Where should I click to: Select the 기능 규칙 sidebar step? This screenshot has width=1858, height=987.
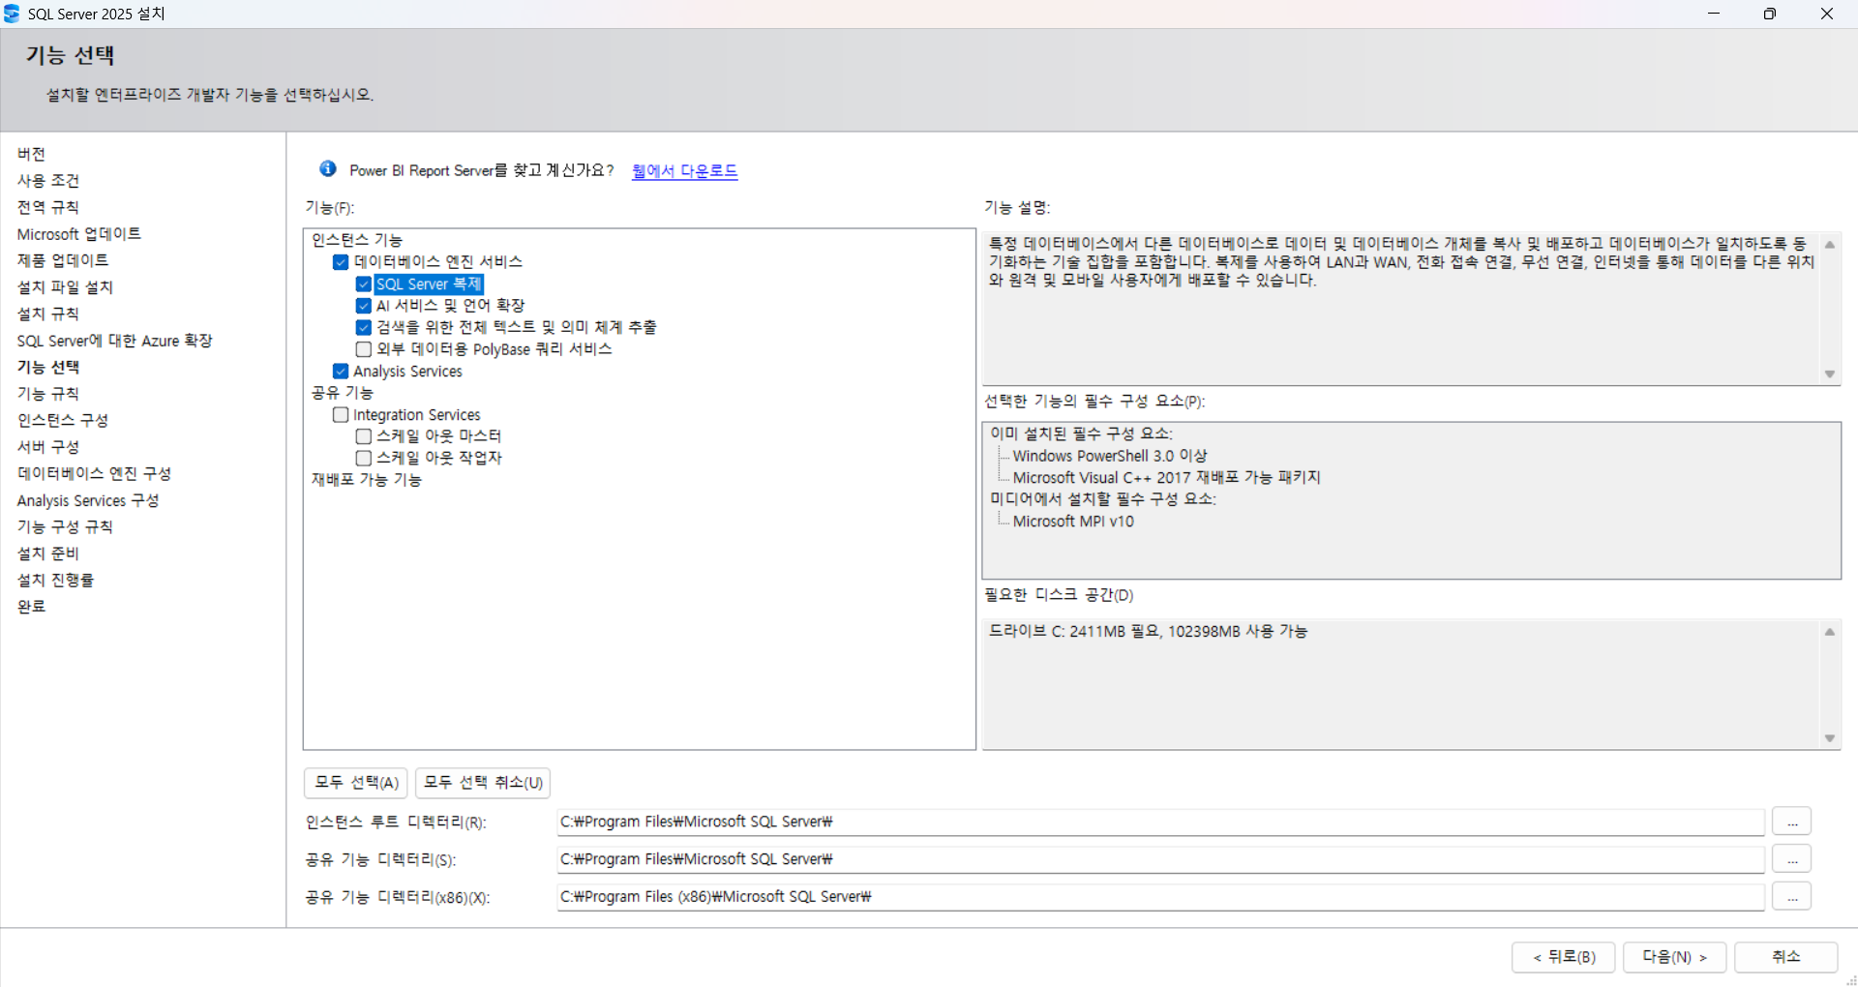tap(48, 394)
